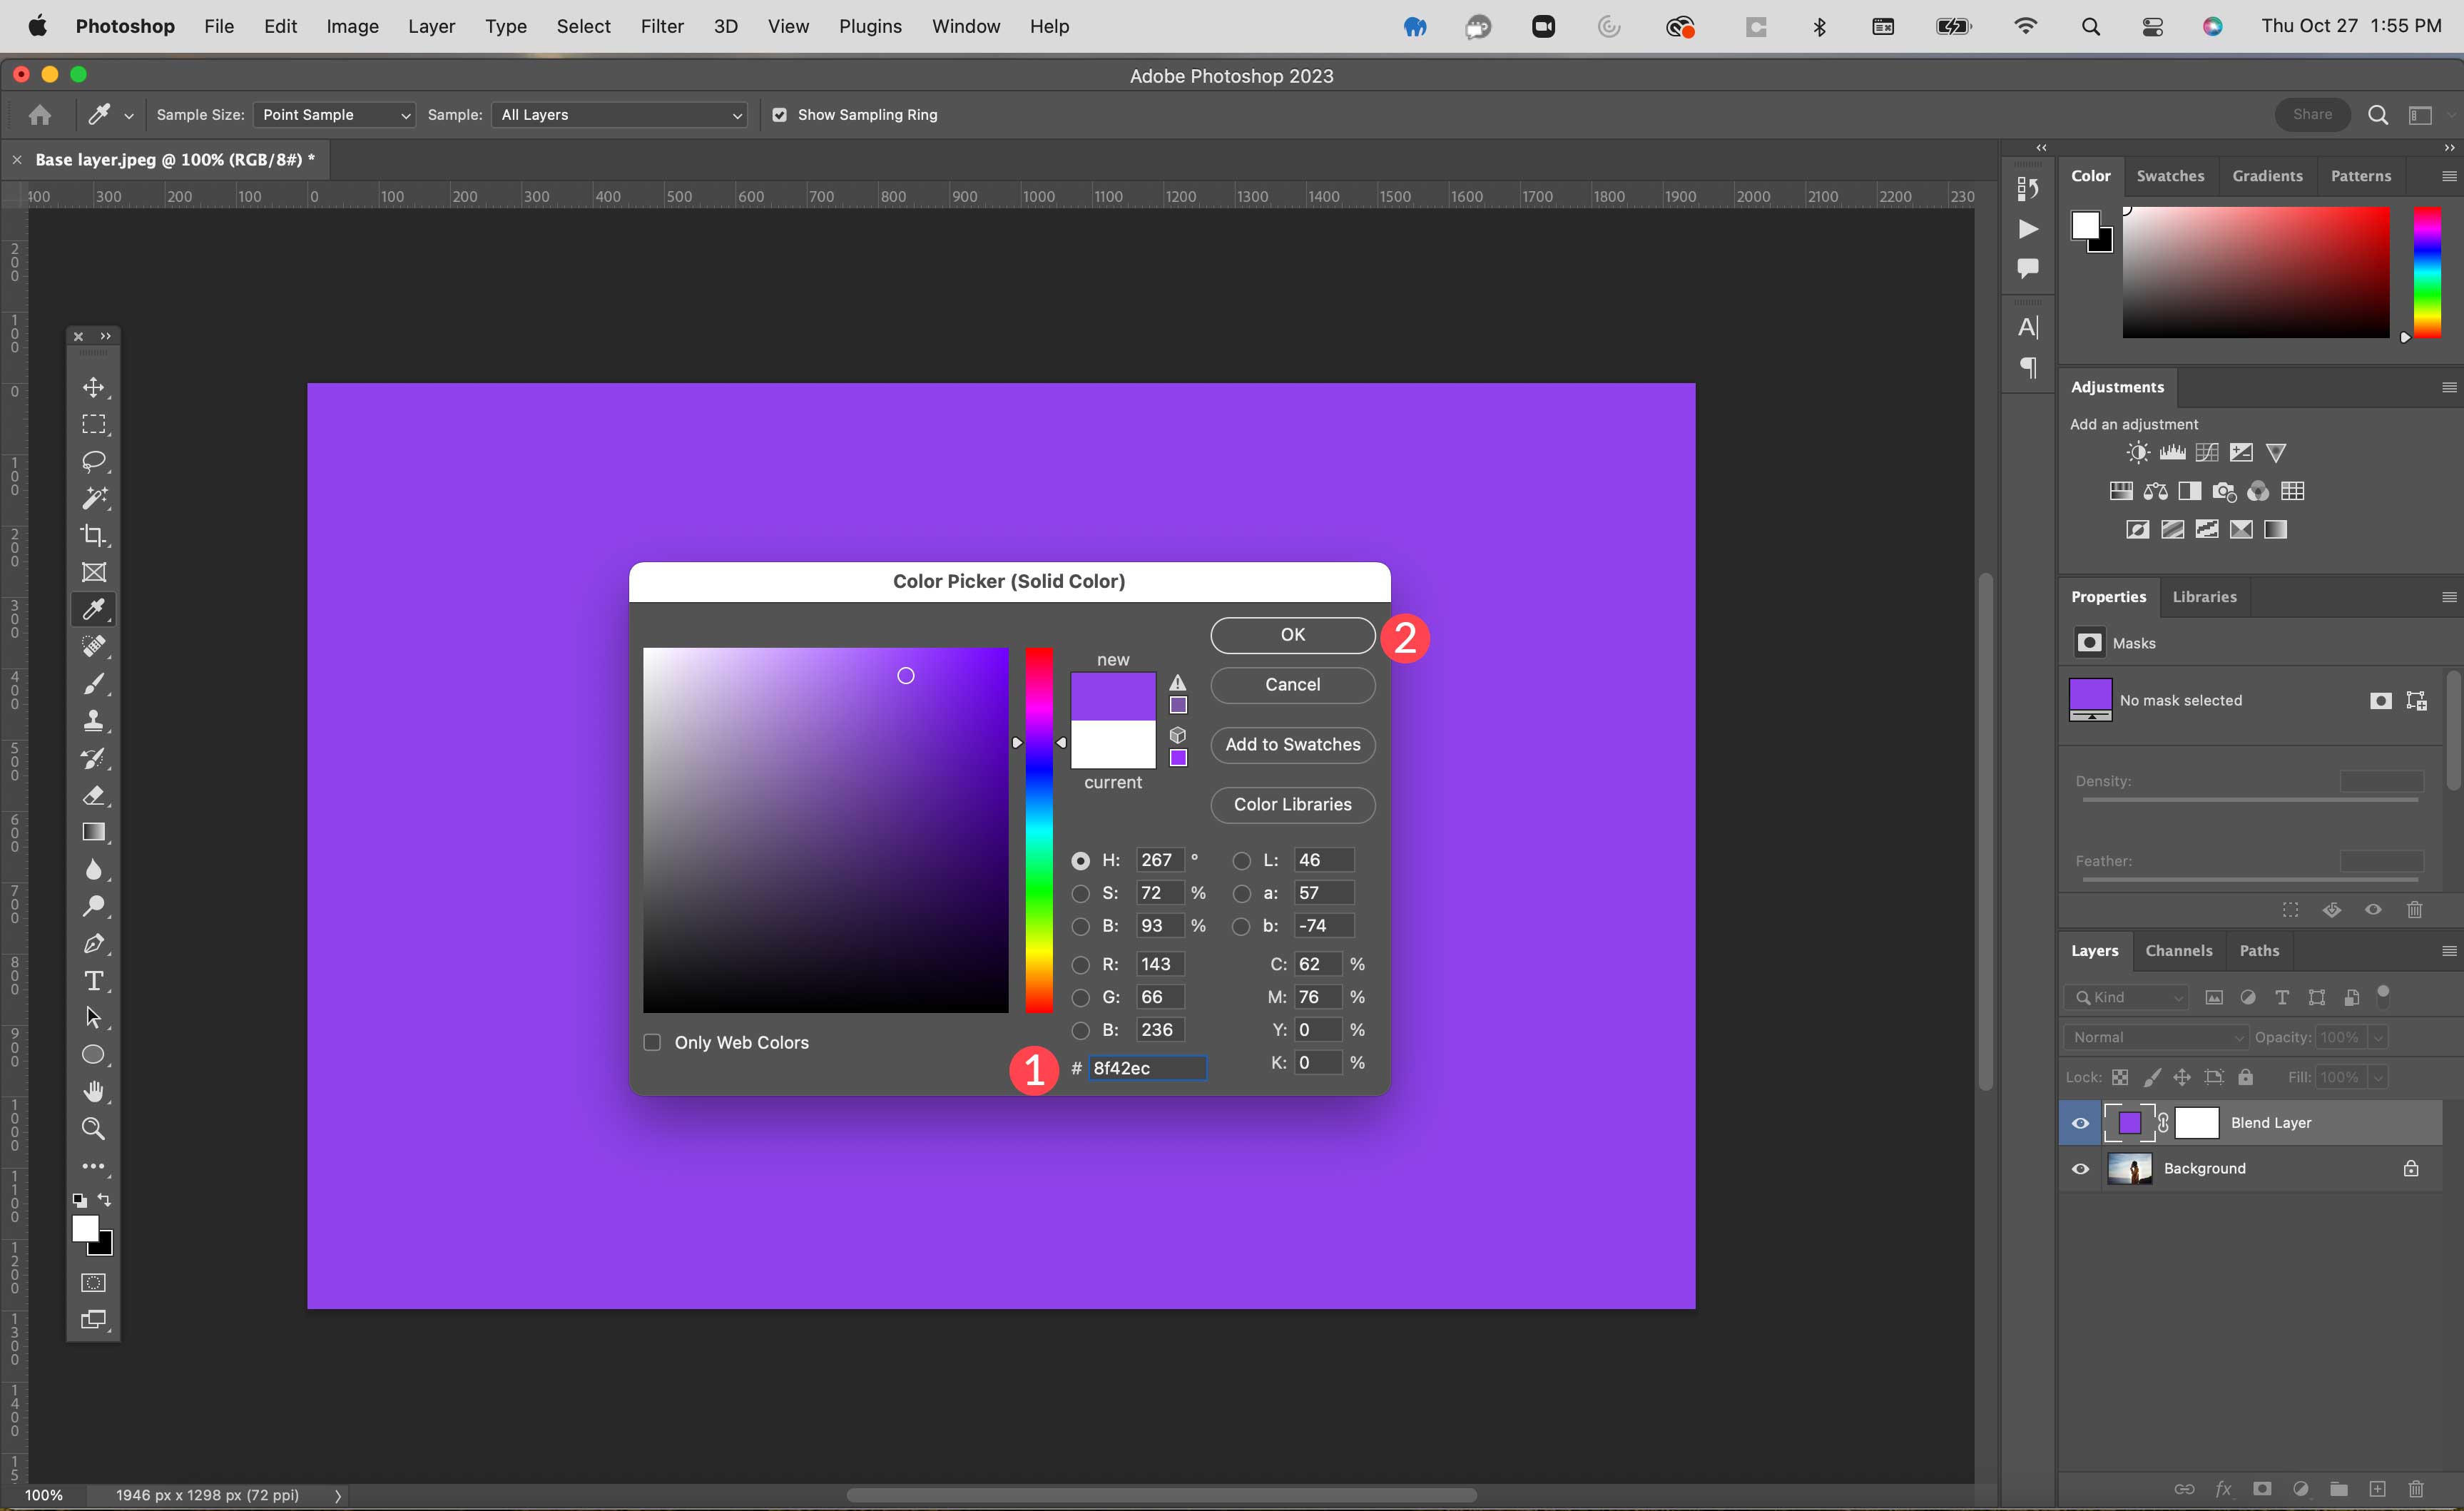2464x1511 pixels.
Task: Open the Layer menu
Action: (x=429, y=25)
